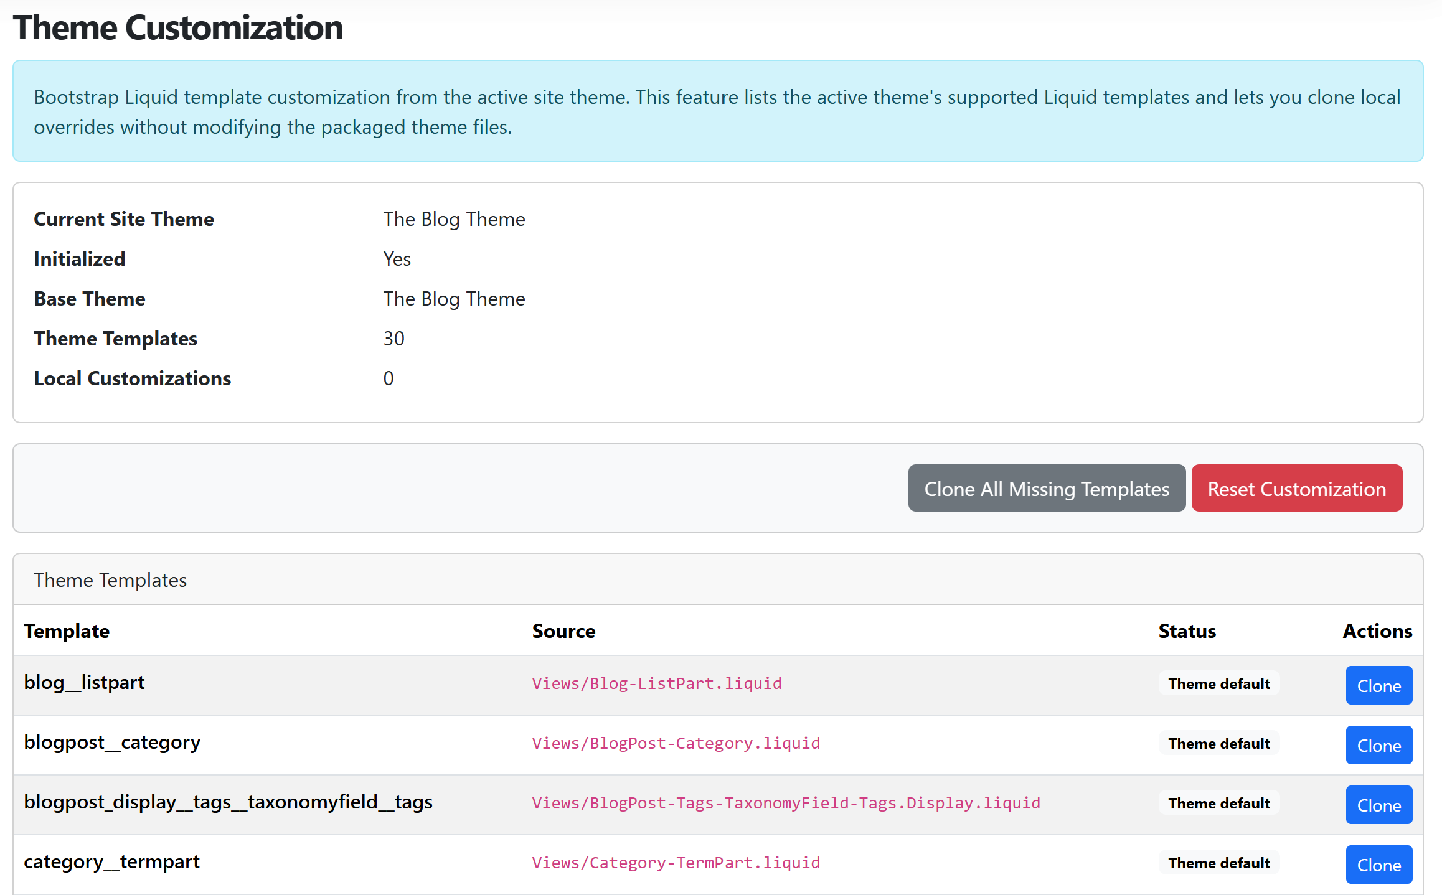Click the Status column header

[1187, 631]
